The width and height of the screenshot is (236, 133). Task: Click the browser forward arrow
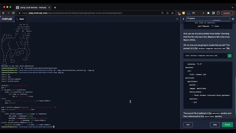8,13
